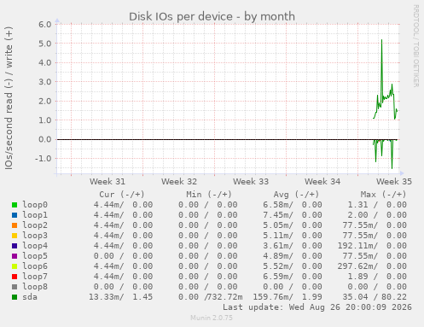The width and height of the screenshot is (424, 327).
Task: Click the tall sda write spike peak above 5.0
Action: click(381, 40)
